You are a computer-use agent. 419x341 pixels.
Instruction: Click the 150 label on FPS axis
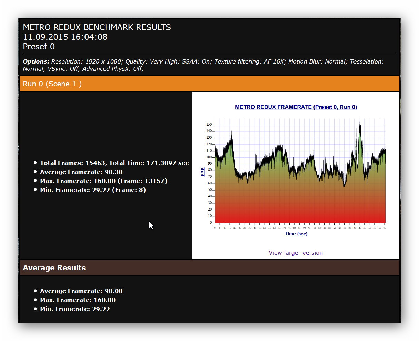(x=209, y=125)
